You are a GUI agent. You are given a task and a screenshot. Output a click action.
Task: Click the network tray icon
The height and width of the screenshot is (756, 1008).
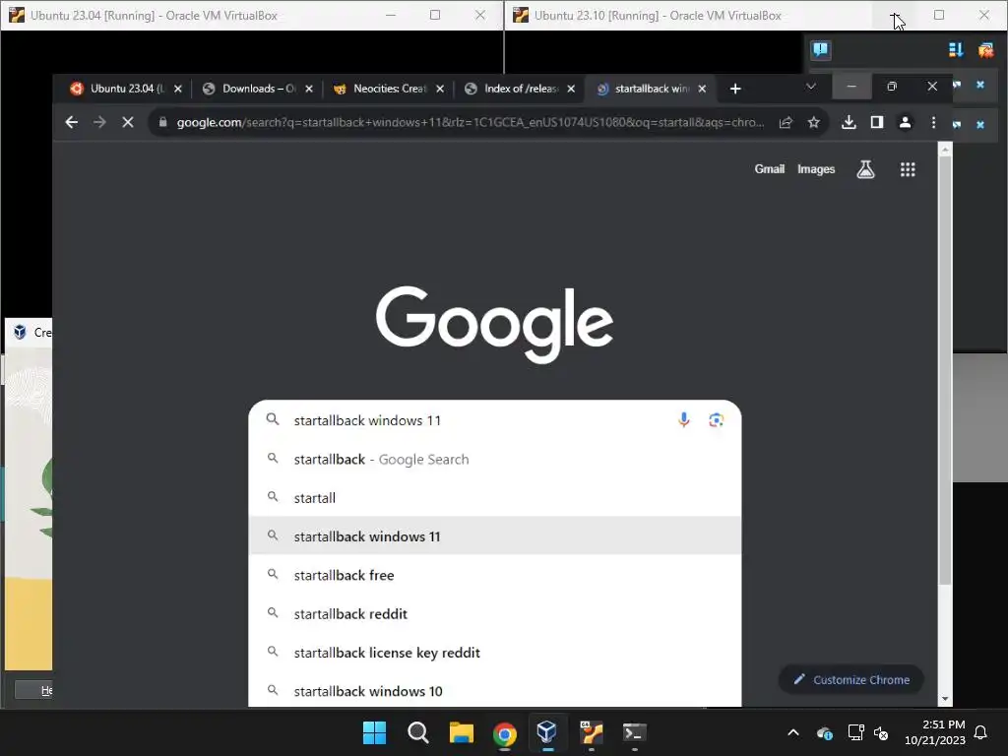pos(855,732)
